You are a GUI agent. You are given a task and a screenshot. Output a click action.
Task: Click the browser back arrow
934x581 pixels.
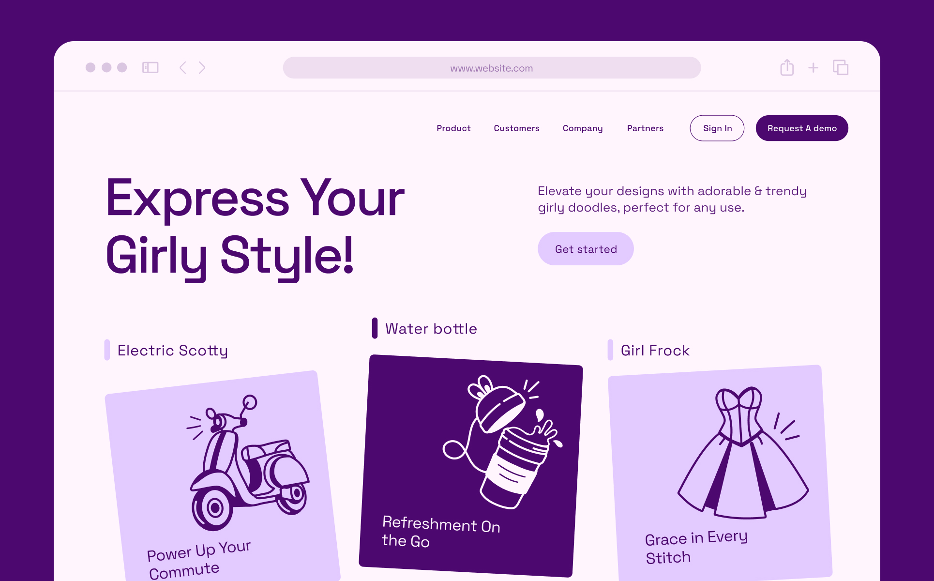[182, 68]
